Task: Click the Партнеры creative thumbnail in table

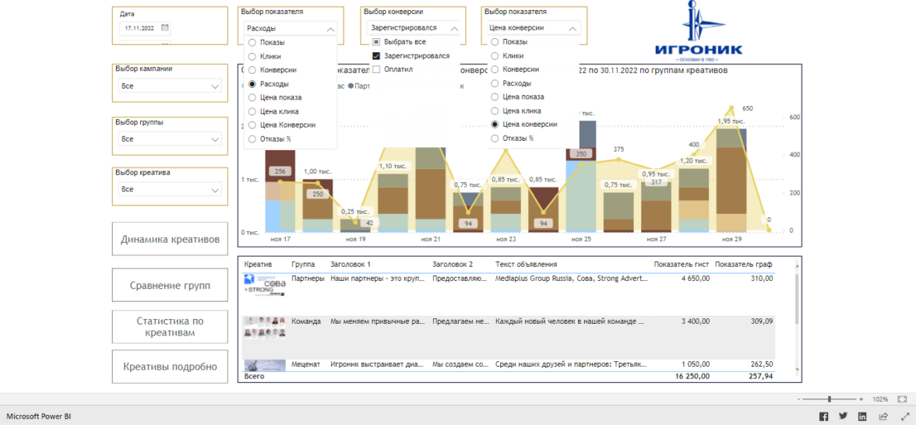Action: [264, 285]
